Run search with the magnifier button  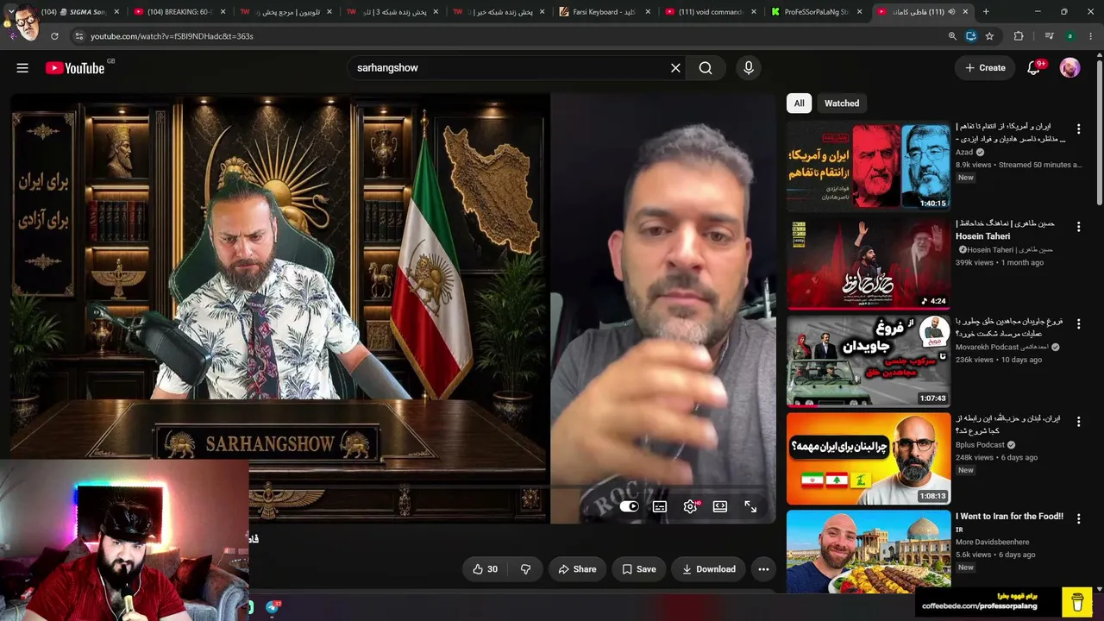(x=706, y=68)
